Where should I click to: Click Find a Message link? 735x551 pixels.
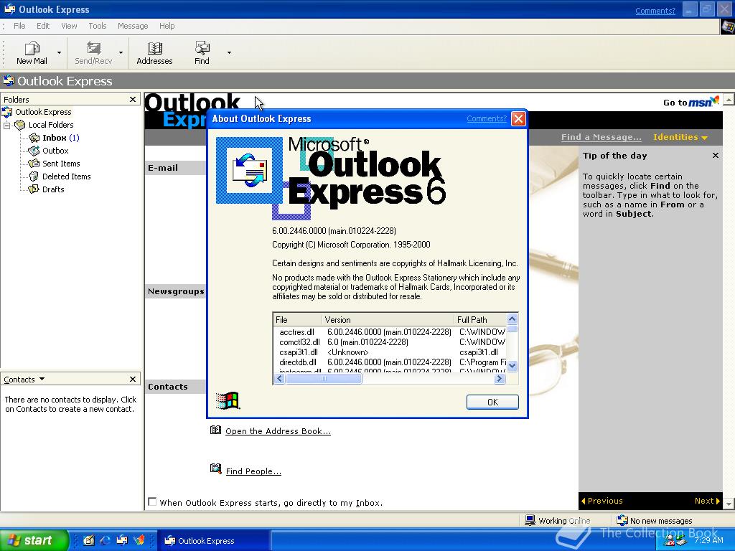click(x=601, y=137)
